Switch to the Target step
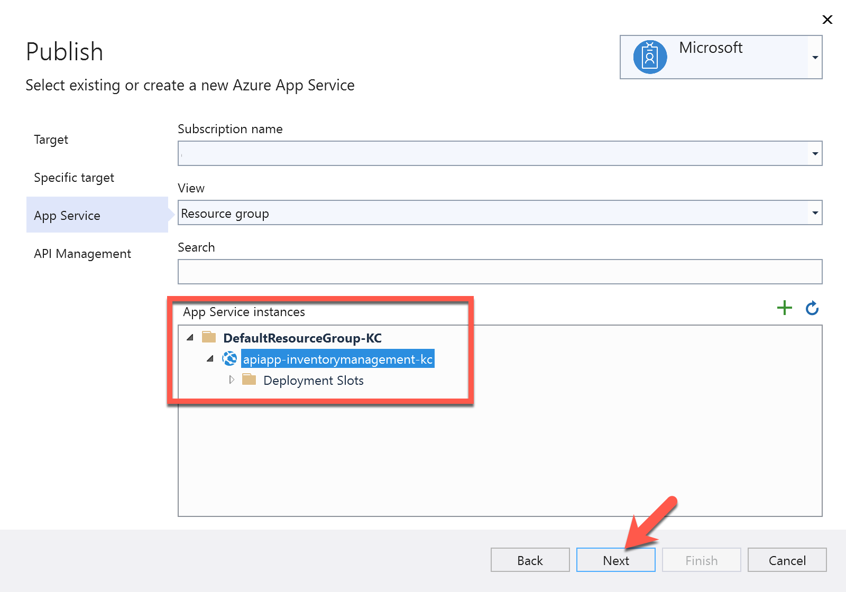Image resolution: width=846 pixels, height=592 pixels. (x=51, y=140)
